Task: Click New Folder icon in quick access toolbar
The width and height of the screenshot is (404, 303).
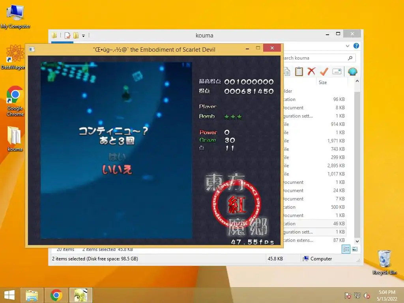Action: point(76,35)
